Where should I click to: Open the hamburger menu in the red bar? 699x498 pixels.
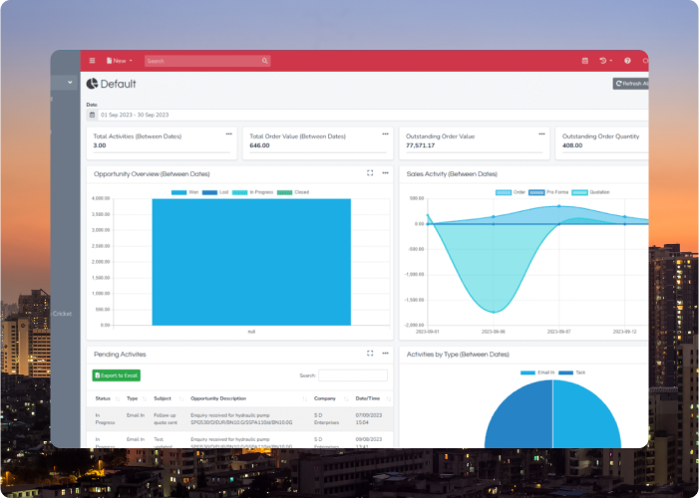pos(92,61)
